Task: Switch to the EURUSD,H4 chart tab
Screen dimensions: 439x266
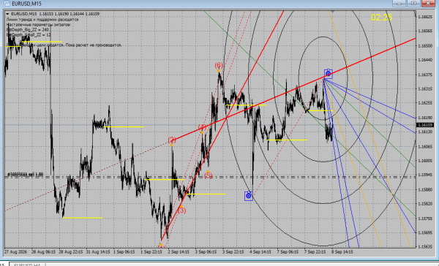Action: pos(27,265)
